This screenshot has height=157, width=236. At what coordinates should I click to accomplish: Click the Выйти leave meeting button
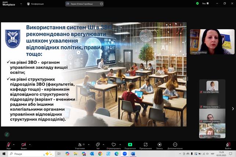(228, 145)
